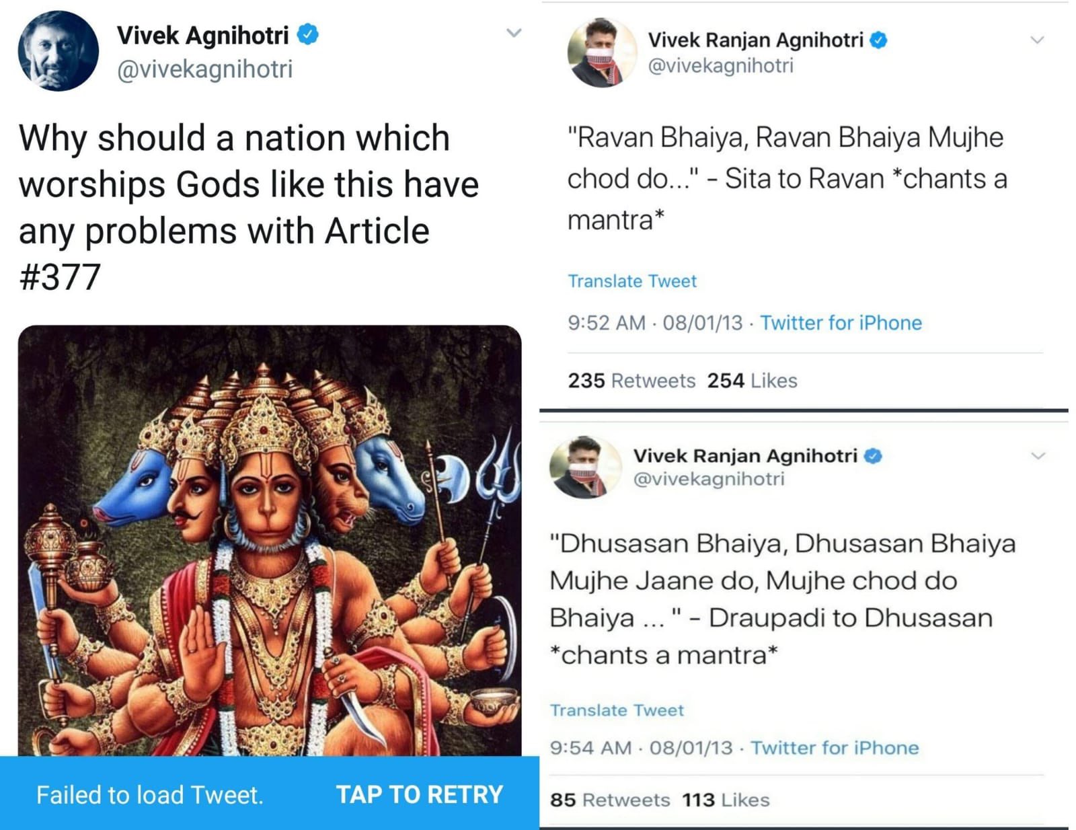Viewport: 1076px width, 830px height.
Task: Click the @vivekagnihotri handle on the left tweet
Action: (x=204, y=69)
